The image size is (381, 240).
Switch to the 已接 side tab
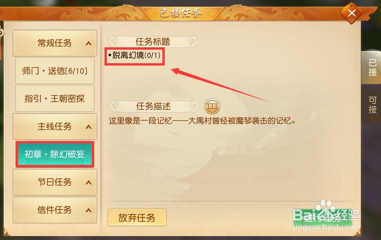(x=372, y=68)
